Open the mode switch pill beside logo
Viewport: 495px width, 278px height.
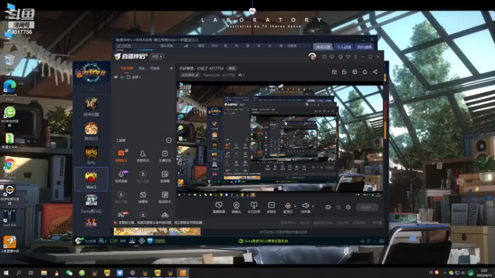pos(157,56)
